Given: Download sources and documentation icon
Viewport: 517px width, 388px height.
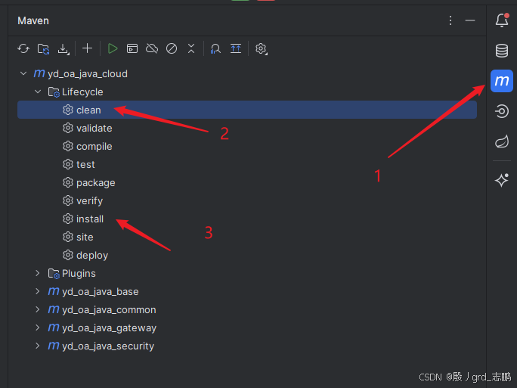Looking at the screenshot, I should (63, 49).
